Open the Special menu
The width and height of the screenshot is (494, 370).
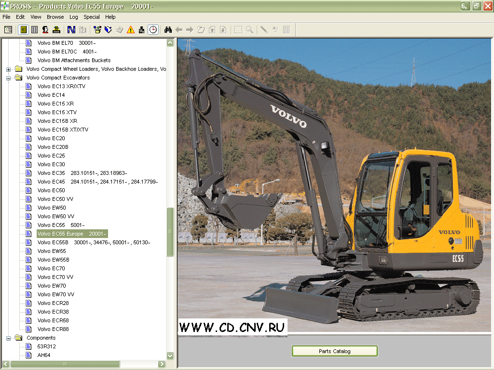pos(91,17)
